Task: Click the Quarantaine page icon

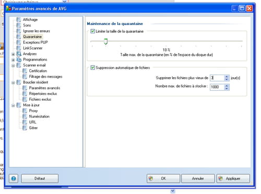Action: (19, 37)
